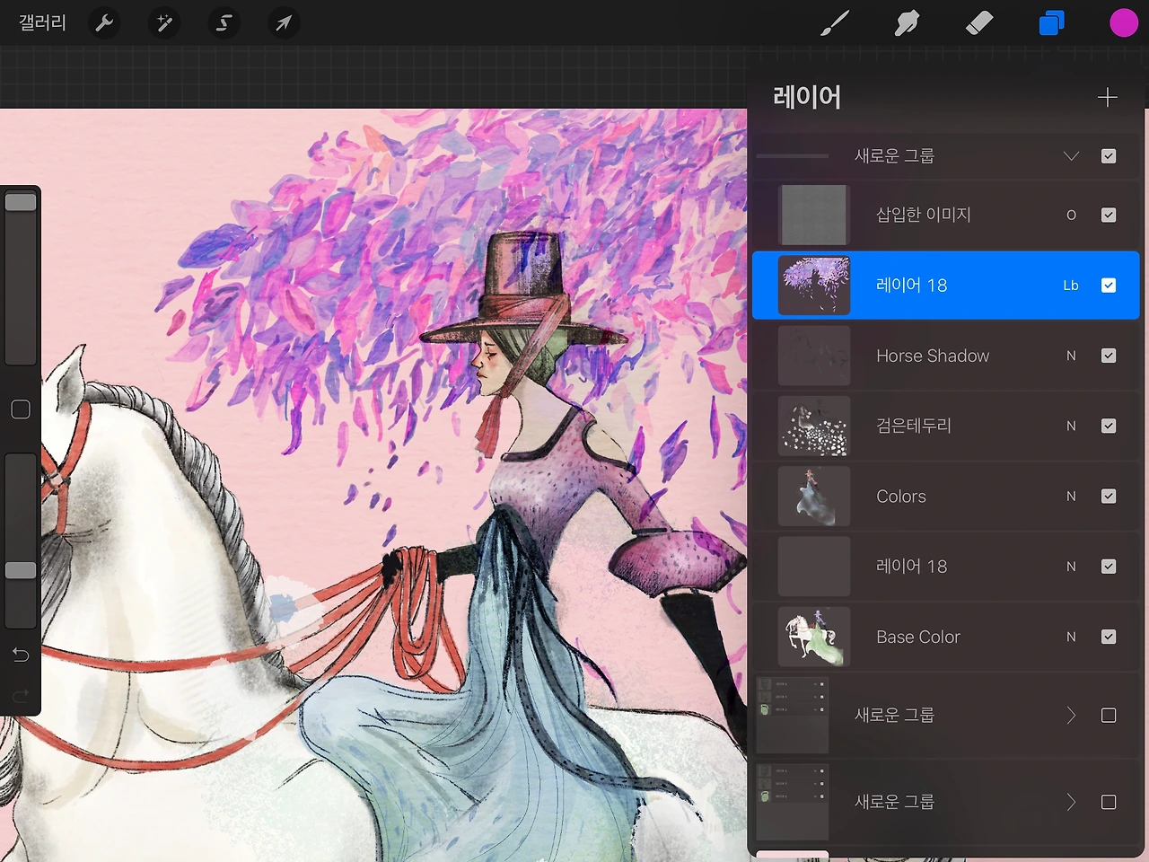This screenshot has width=1149, height=862.
Task: Tap the Undo arrow in sidebar
Action: click(21, 655)
